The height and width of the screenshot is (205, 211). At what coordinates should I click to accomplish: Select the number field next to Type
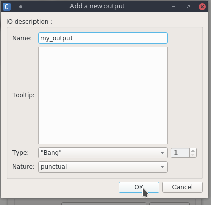click(x=180, y=153)
